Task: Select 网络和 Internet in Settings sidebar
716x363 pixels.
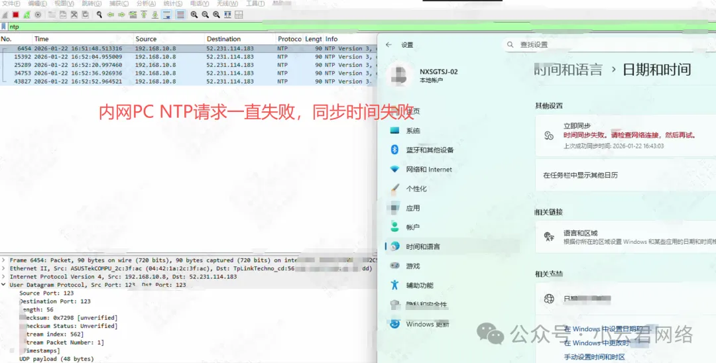Action: (x=428, y=170)
